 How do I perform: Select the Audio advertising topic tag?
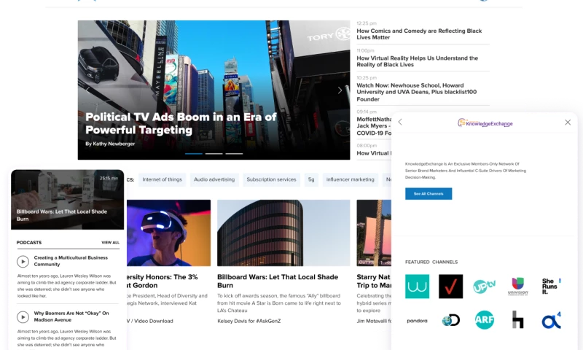click(214, 179)
